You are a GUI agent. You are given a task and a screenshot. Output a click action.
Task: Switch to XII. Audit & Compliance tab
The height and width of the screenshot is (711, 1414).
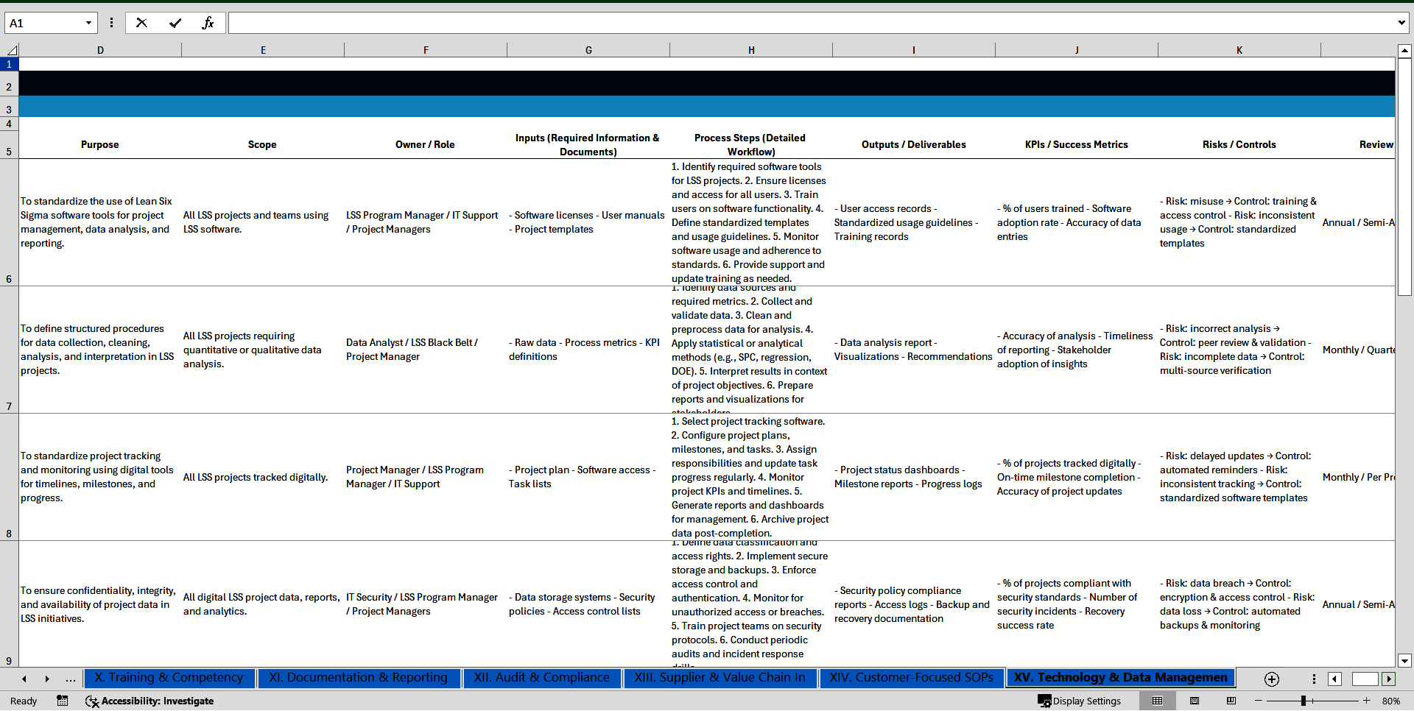pyautogui.click(x=541, y=678)
